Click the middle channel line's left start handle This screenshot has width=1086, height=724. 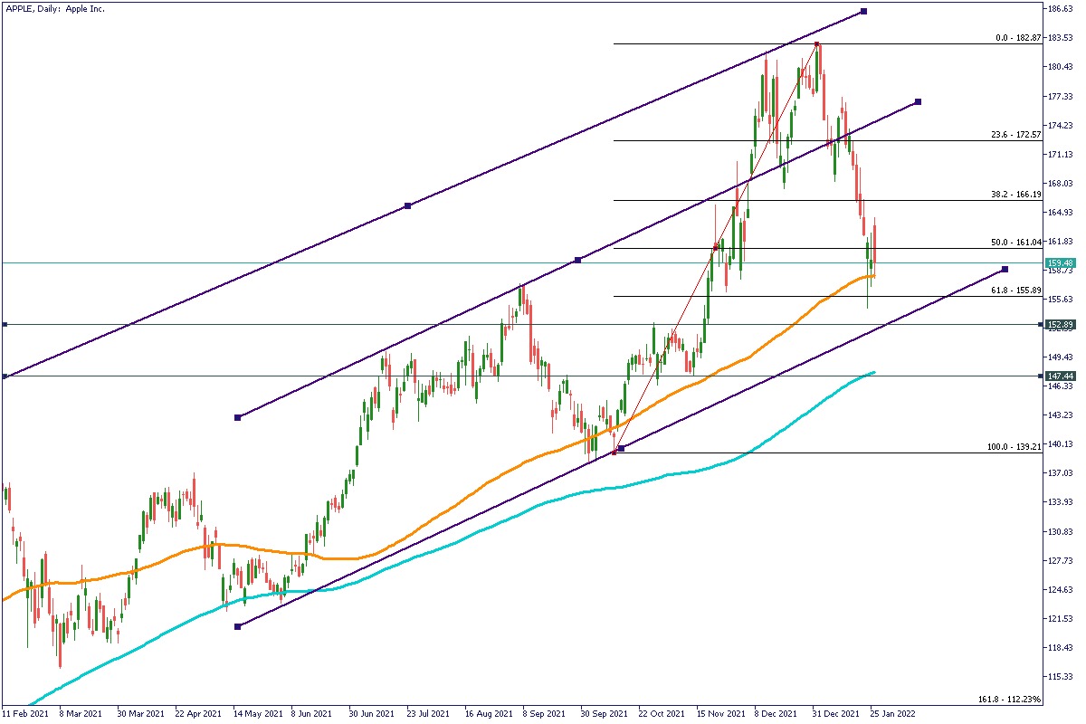237,417
